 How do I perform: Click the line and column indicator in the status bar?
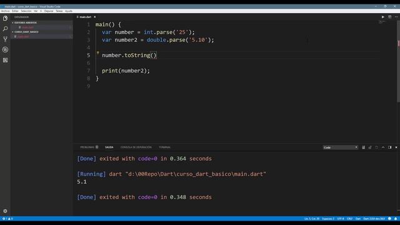pos(312,219)
